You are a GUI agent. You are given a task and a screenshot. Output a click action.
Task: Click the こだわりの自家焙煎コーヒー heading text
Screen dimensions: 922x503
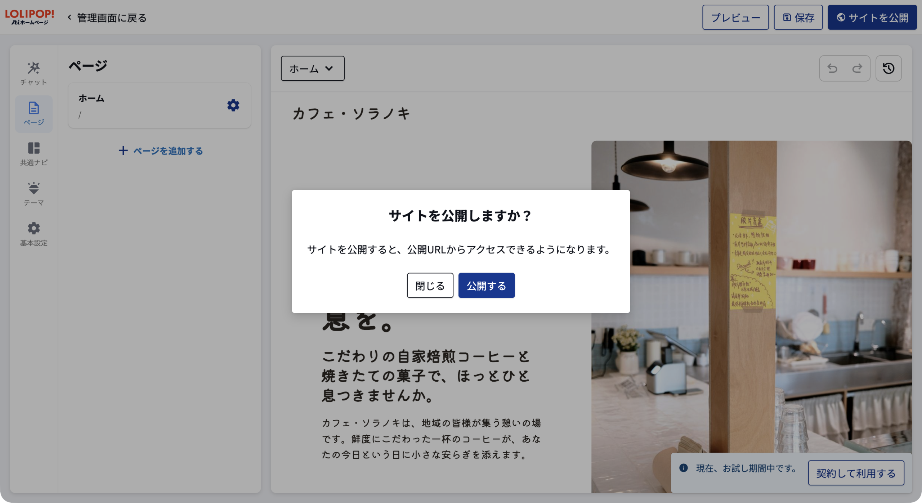pyautogui.click(x=426, y=376)
